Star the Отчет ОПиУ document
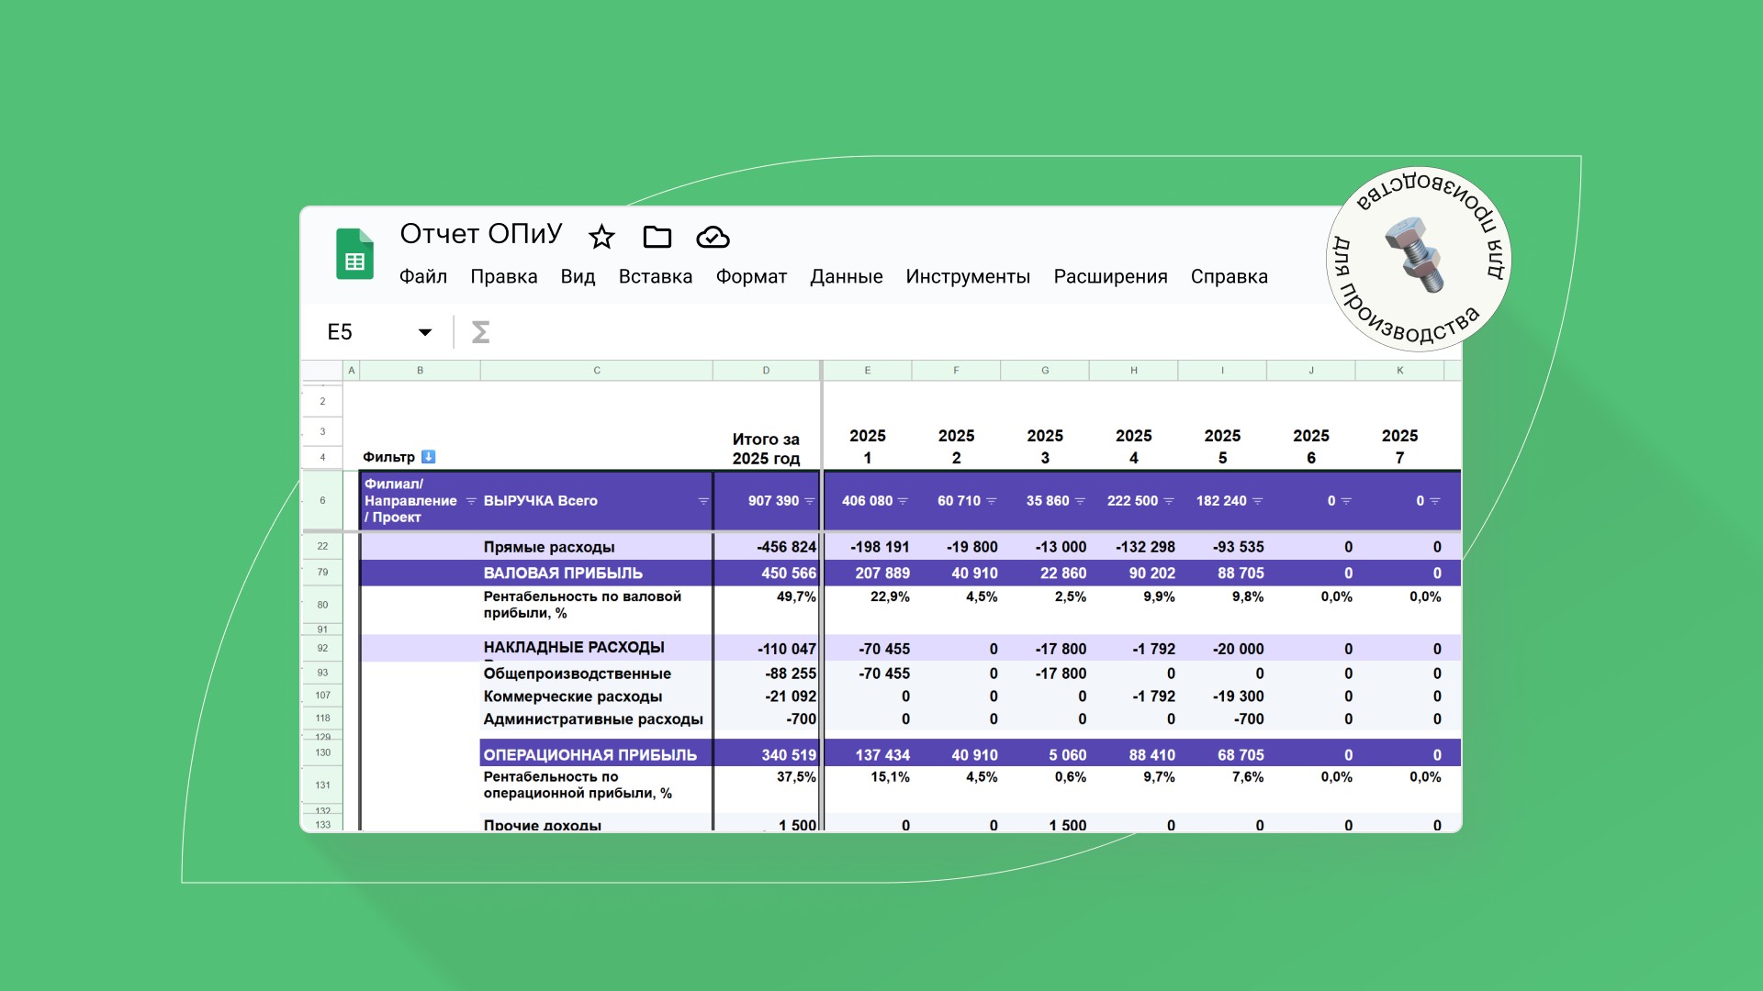The image size is (1763, 991). [x=601, y=237]
